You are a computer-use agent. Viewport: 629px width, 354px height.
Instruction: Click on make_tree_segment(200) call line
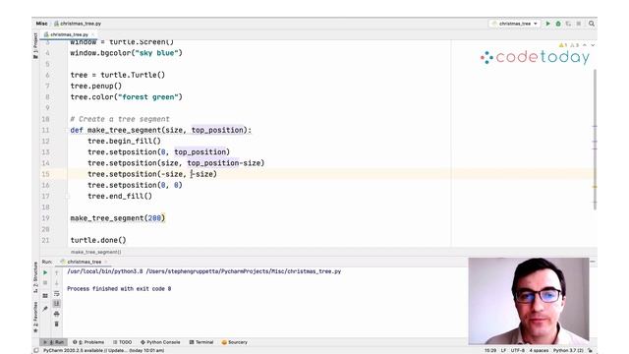pyautogui.click(x=118, y=218)
